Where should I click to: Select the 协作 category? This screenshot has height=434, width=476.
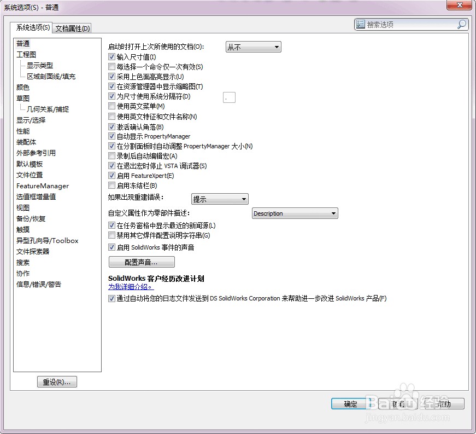pos(23,274)
